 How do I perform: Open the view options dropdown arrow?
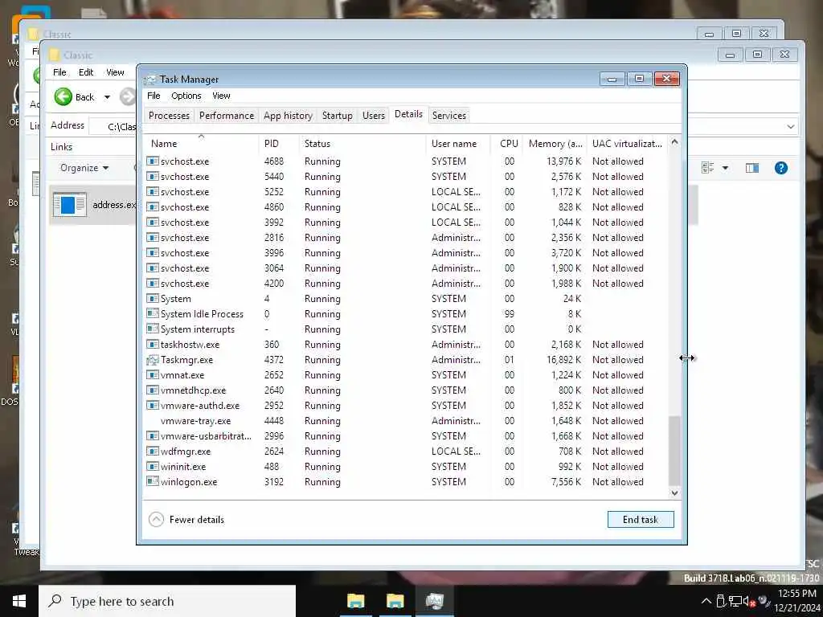click(725, 168)
